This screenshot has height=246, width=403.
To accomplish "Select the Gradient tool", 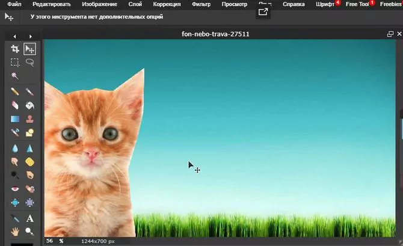I will (x=15, y=119).
